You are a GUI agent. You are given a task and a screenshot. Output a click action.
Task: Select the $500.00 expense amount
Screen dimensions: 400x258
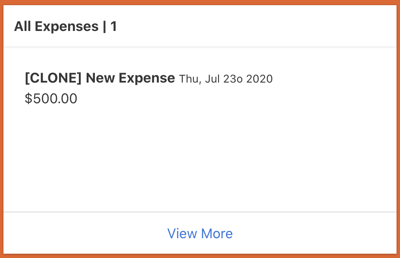pyautogui.click(x=51, y=99)
